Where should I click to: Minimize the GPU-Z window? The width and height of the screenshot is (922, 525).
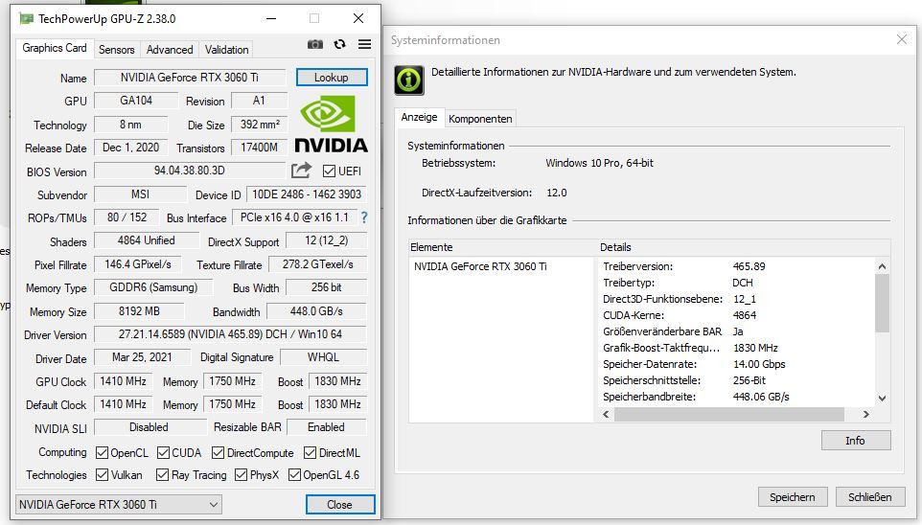tap(271, 19)
